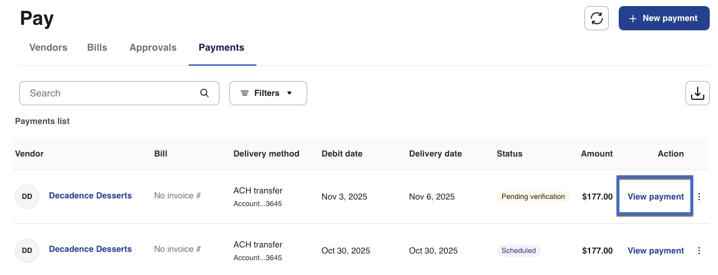
Task: Click the refresh icon button
Action: [x=596, y=18]
